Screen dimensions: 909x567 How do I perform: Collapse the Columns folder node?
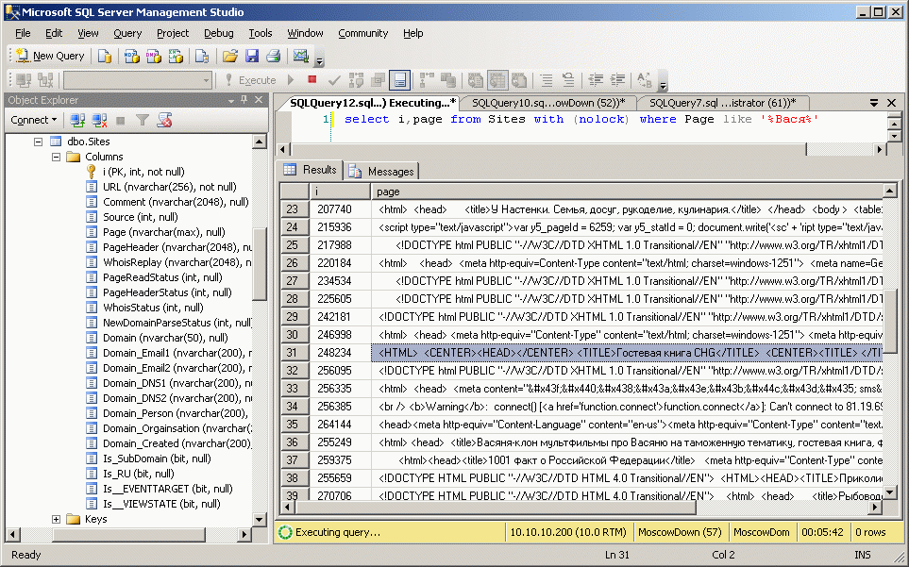(56, 157)
